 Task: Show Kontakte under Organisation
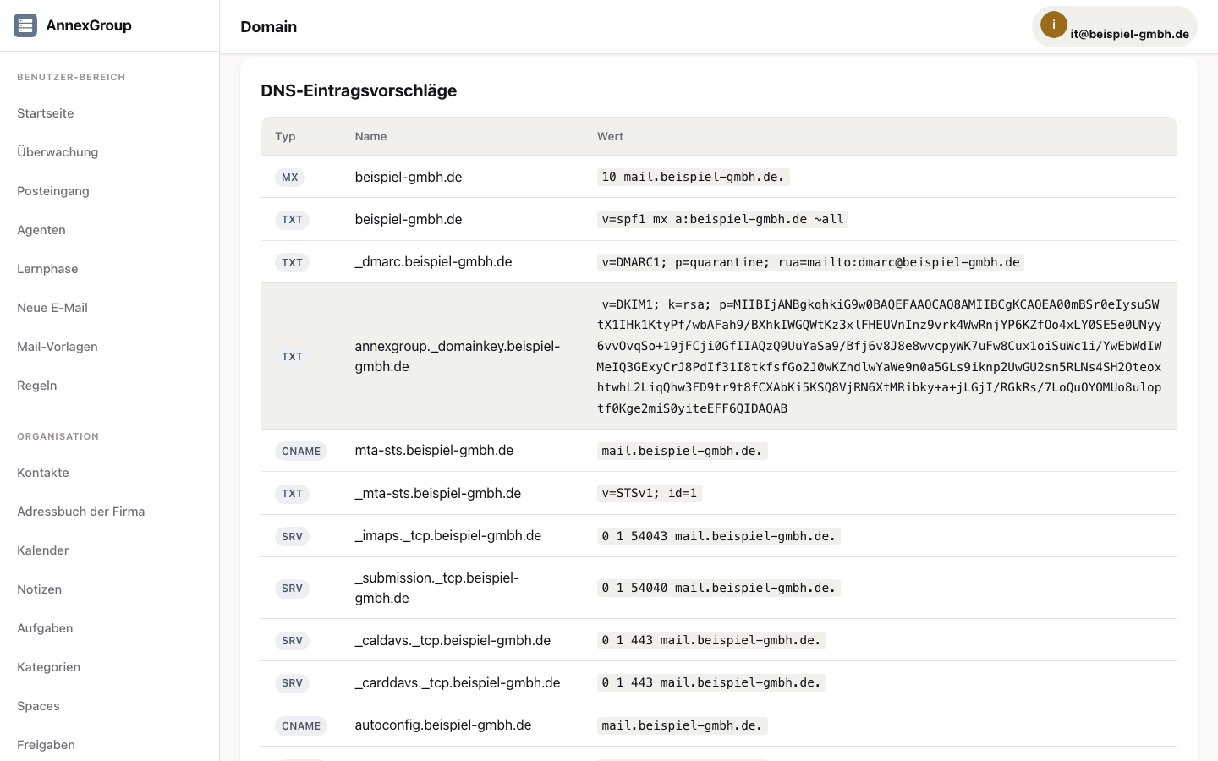43,473
